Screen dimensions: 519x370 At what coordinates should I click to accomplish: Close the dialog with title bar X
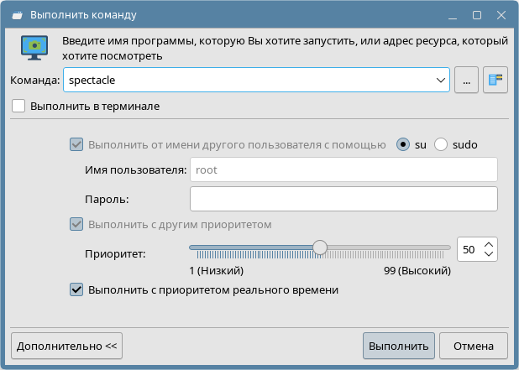click(x=500, y=14)
